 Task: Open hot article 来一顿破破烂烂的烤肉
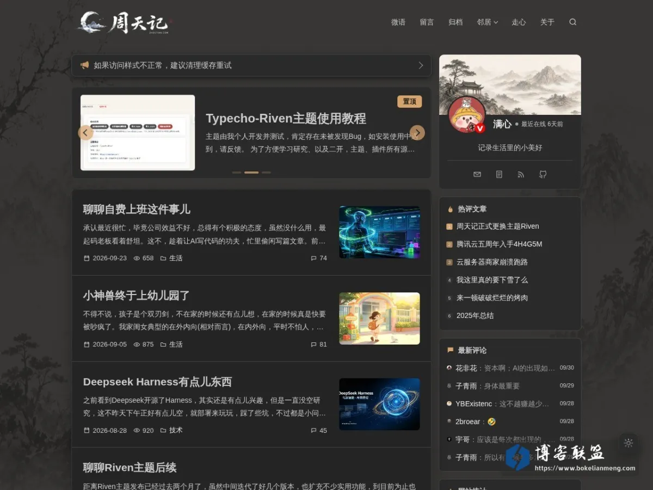click(x=492, y=298)
